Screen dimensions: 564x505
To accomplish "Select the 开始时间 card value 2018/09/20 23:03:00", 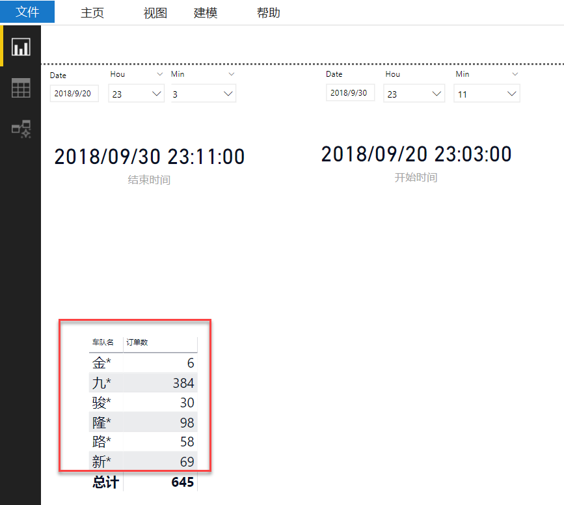I will pos(416,154).
